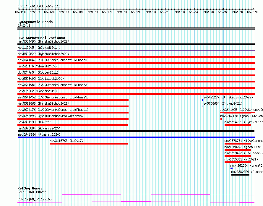Viewport: 263px width, 206px height.
Task: Click the 17q24.1 cytogenetic band label
Action: 24,25
